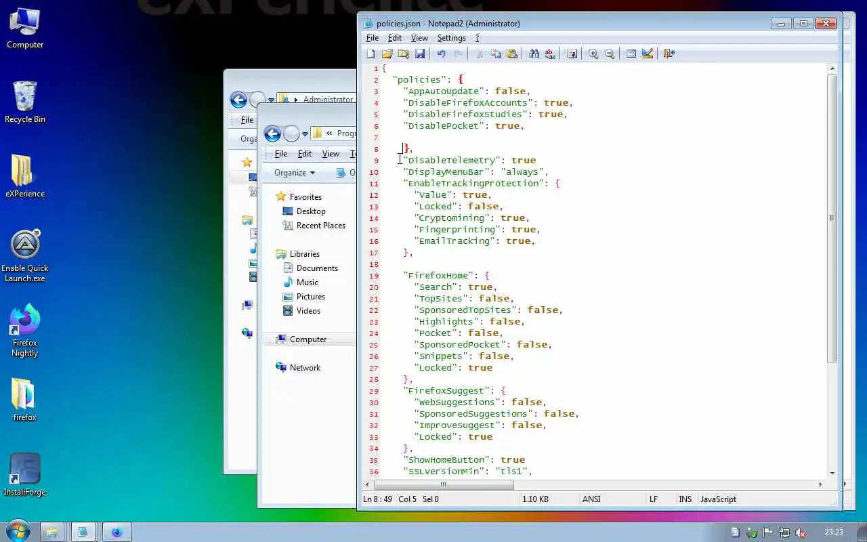Undo the last edit via toolbar
This screenshot has height=542, width=867.
(441, 54)
